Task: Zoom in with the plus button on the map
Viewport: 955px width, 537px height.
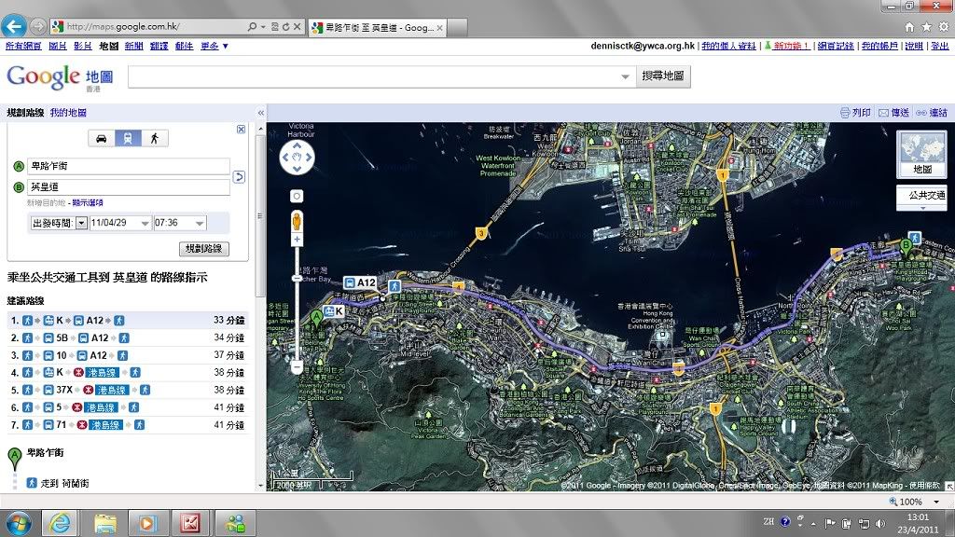Action: pyautogui.click(x=297, y=240)
